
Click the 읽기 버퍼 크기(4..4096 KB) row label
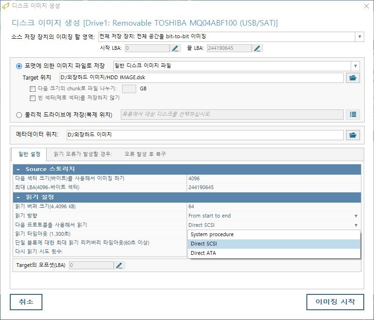tap(45, 206)
